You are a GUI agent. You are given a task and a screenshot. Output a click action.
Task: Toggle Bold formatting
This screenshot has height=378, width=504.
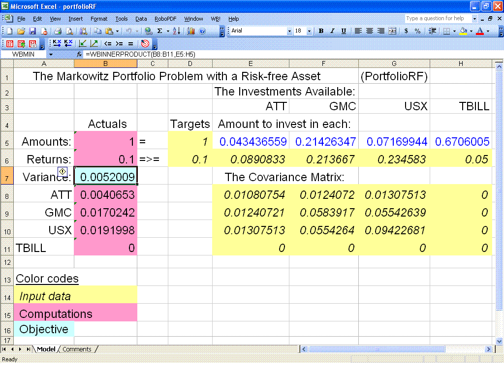coord(321,31)
